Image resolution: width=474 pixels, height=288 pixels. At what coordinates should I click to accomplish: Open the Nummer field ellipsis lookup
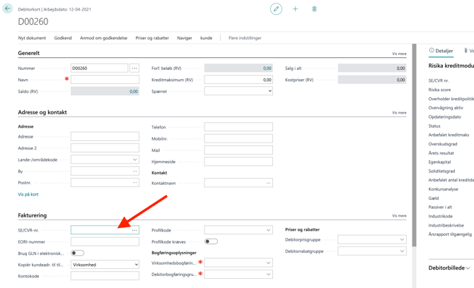[134, 68]
